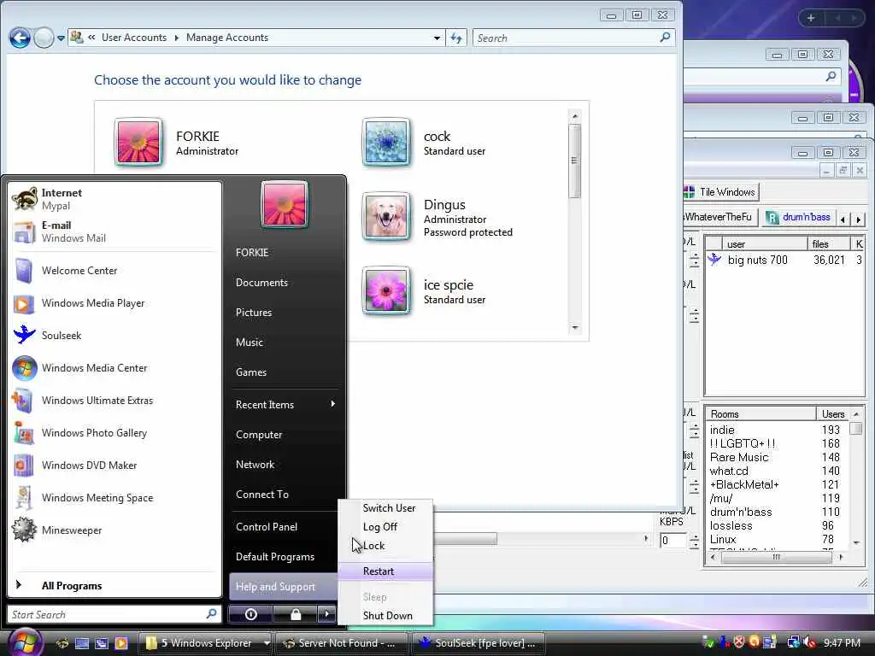Viewport: 875px width, 656px height.
Task: Start Minesweeper game
Action: [x=115, y=530]
